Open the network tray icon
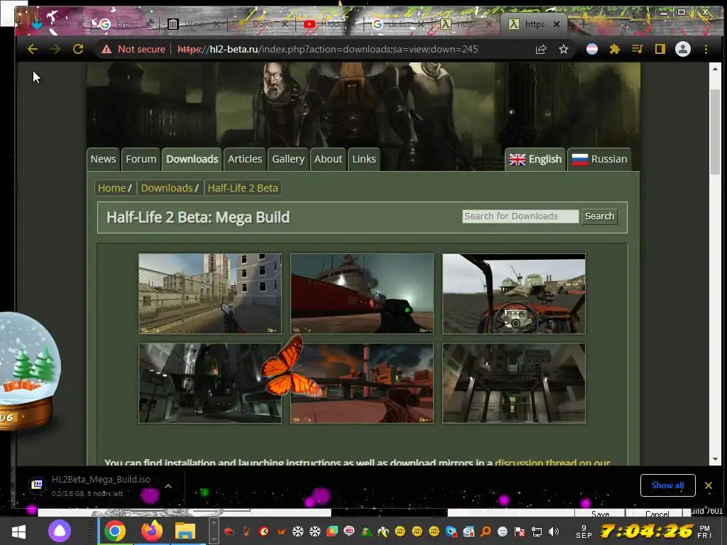727x545 pixels. 537,532
